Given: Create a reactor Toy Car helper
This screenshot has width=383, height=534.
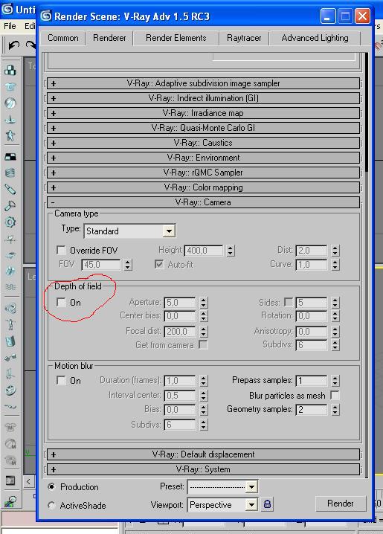Looking at the screenshot, I should point(10,255).
